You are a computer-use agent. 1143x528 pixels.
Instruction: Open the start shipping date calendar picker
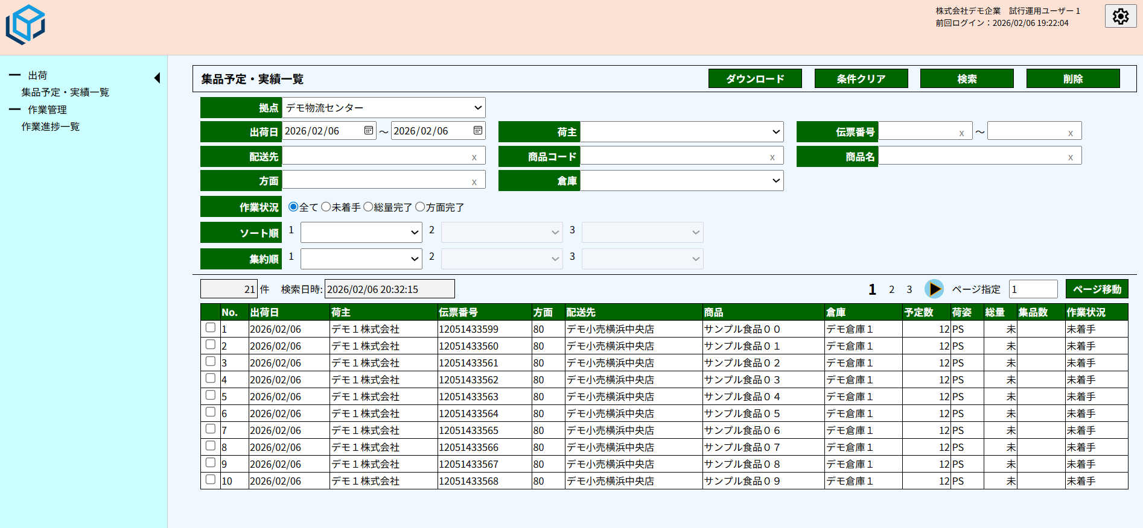pos(369,131)
